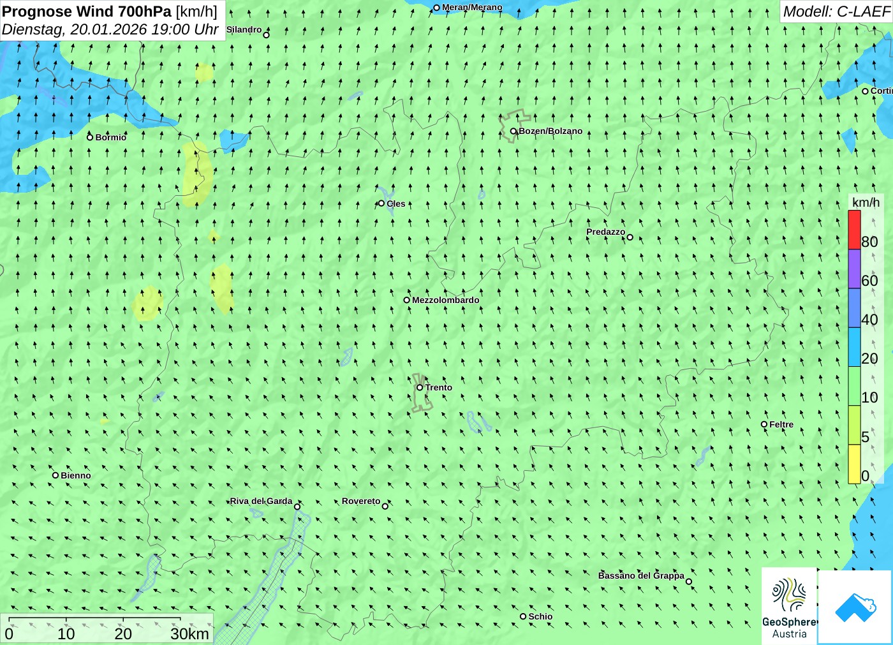This screenshot has height=645, width=893.
Task: Select the Schio city marker circle
Action: coord(523,616)
